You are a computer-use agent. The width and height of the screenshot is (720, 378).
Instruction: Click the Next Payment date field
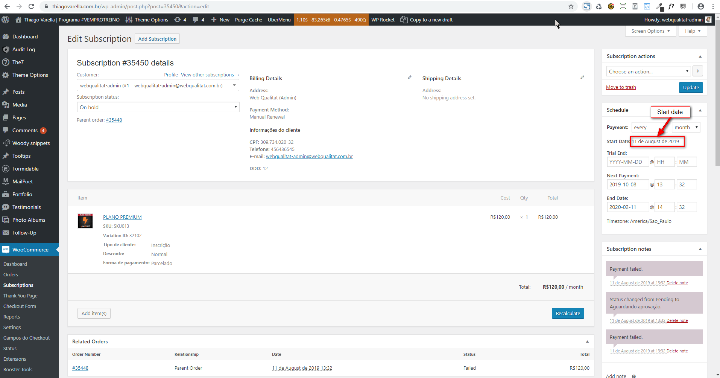click(x=627, y=184)
